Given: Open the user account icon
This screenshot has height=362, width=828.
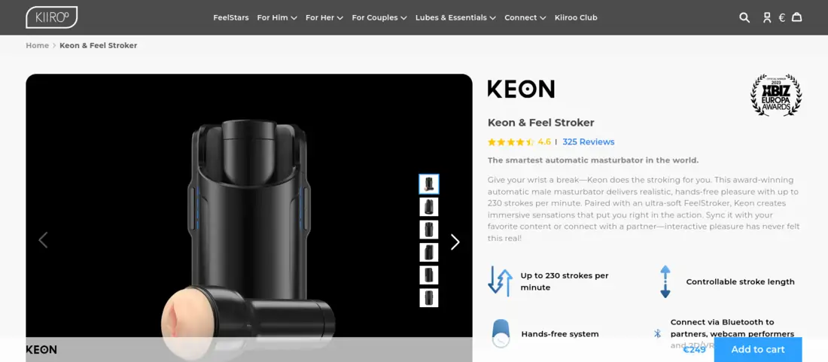Looking at the screenshot, I should click(x=767, y=17).
